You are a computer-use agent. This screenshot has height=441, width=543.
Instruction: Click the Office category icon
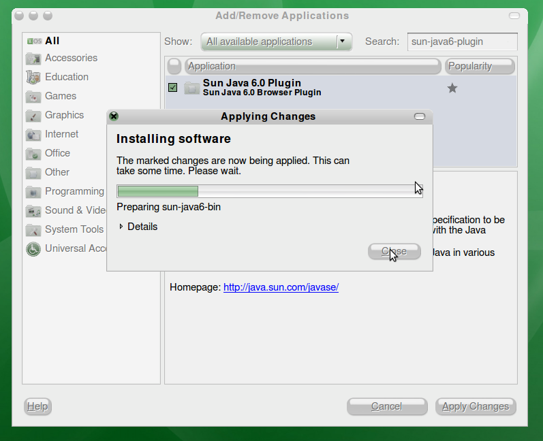point(33,153)
